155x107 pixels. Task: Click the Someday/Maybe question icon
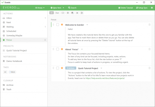point(4,35)
